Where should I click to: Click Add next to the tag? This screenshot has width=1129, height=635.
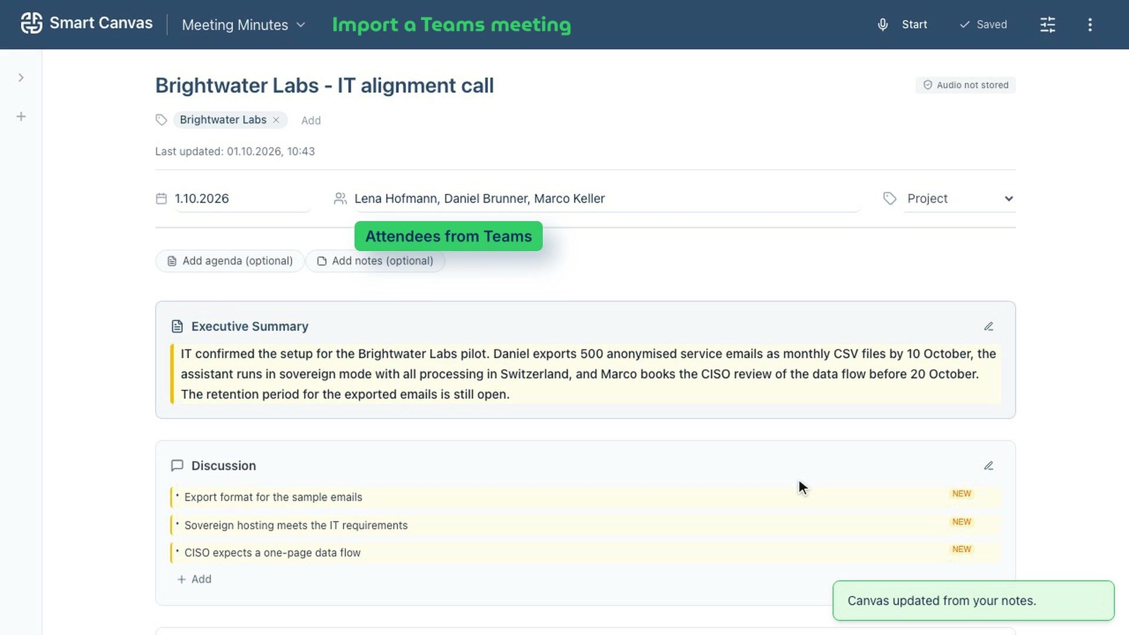coord(310,121)
